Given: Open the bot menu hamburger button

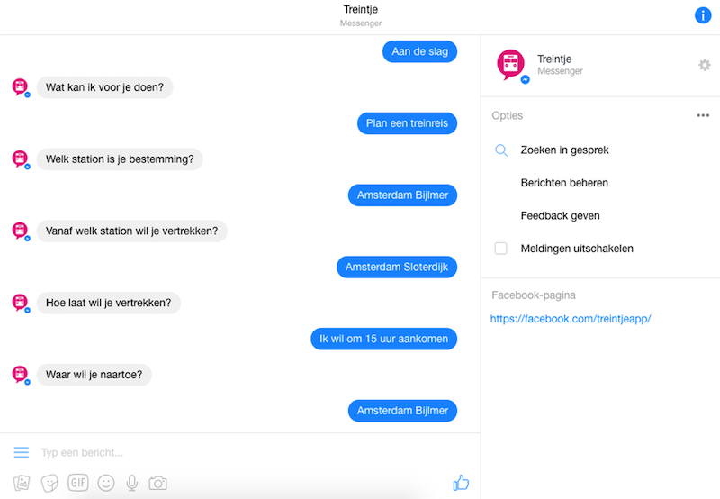Looking at the screenshot, I should 22,452.
